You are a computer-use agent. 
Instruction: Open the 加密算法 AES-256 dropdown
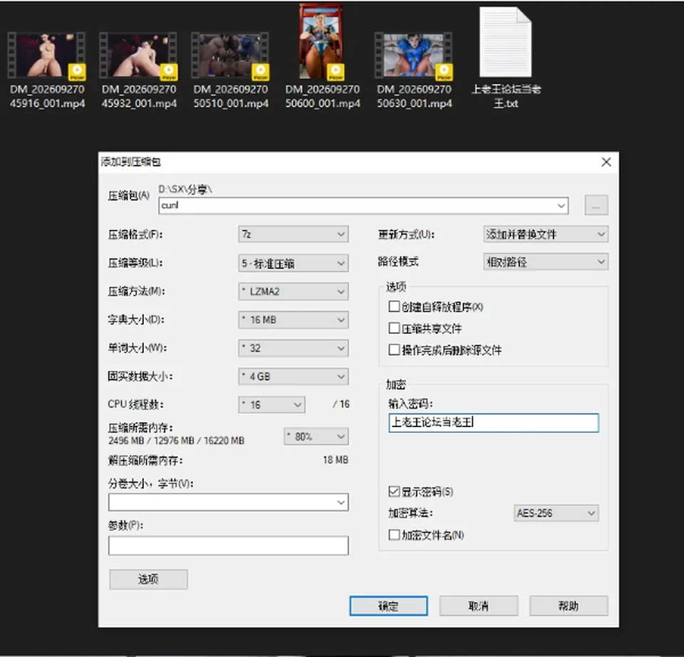pos(556,513)
